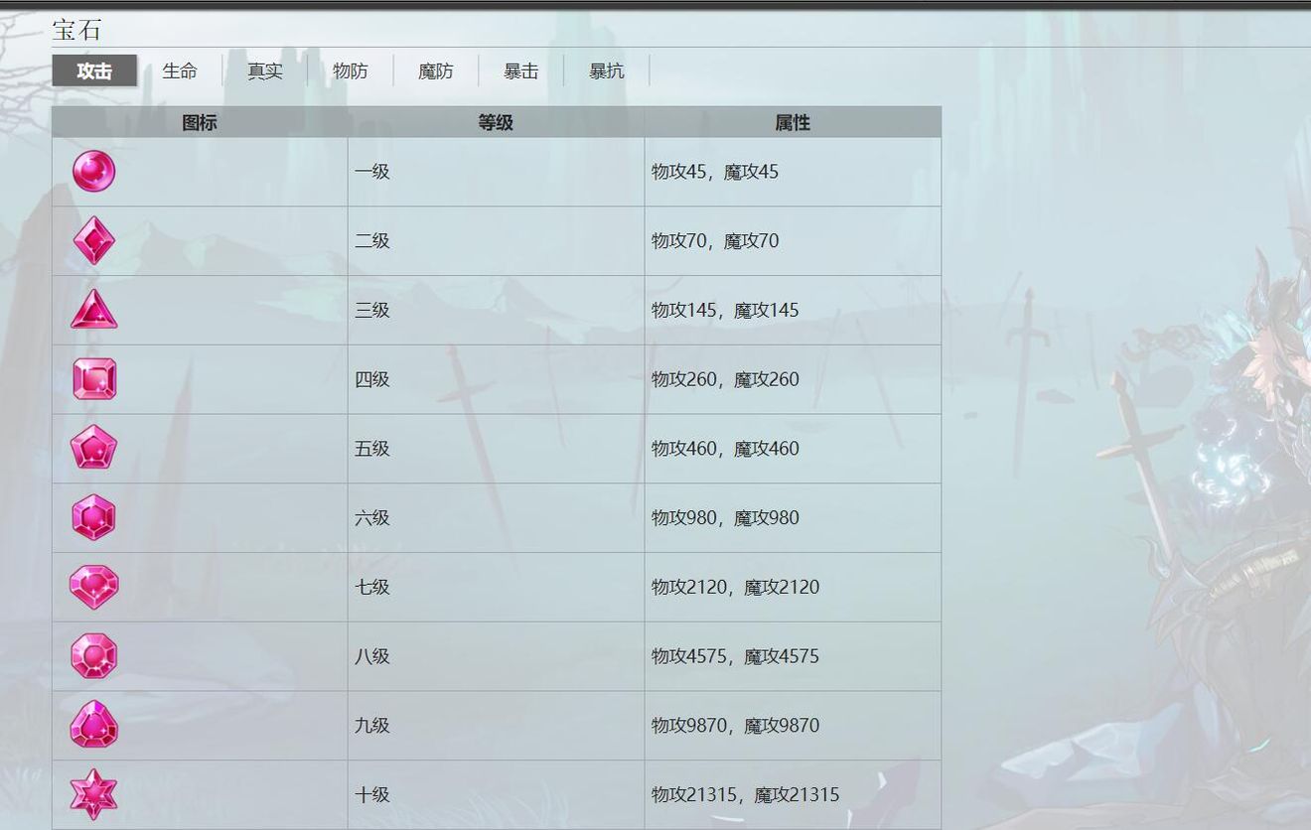
Task: Click the triangular 三级 gem icon
Action: (94, 310)
